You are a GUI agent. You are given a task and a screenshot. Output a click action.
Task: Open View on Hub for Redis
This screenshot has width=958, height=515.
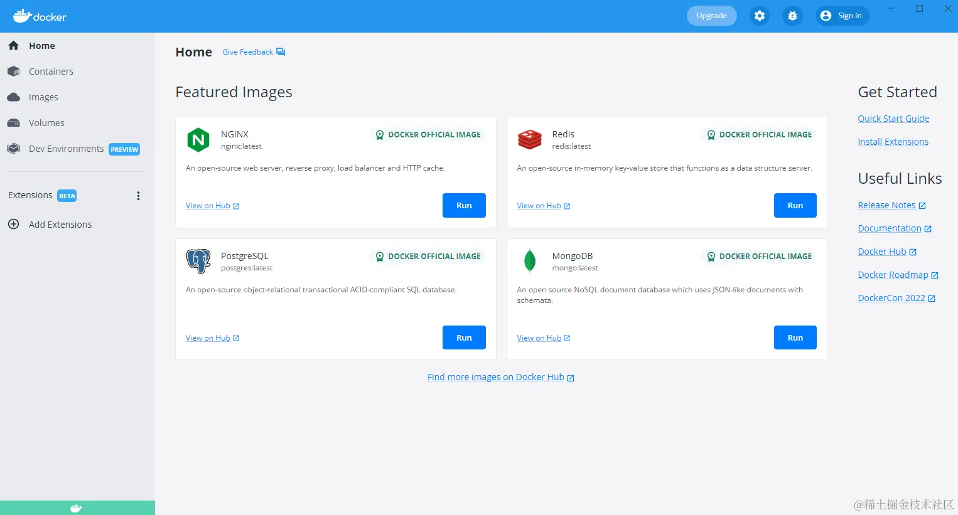coord(543,206)
